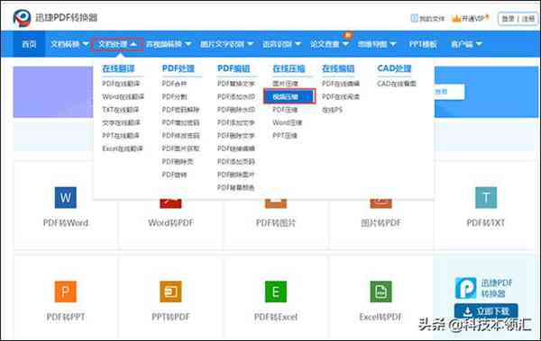541x341 pixels.
Task: Click the 迅捷PDF转换器 logo at top left
Action: pos(22,18)
